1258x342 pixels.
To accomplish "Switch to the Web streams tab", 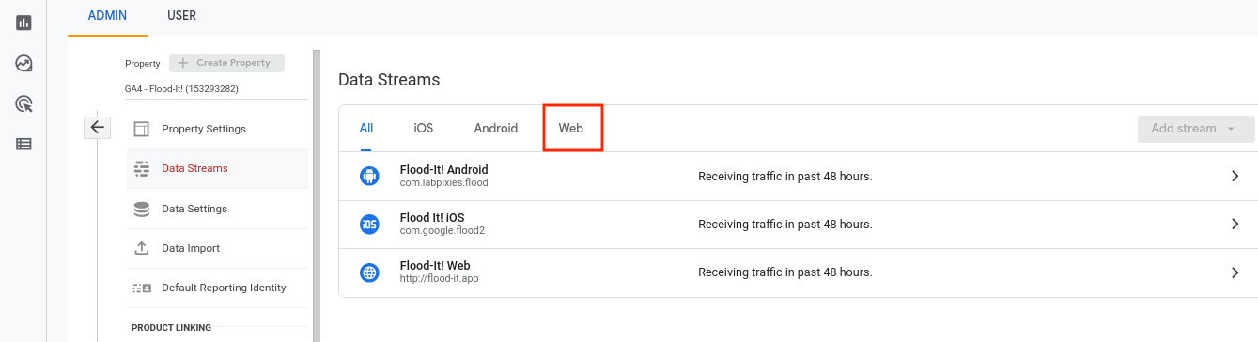I will [x=571, y=128].
